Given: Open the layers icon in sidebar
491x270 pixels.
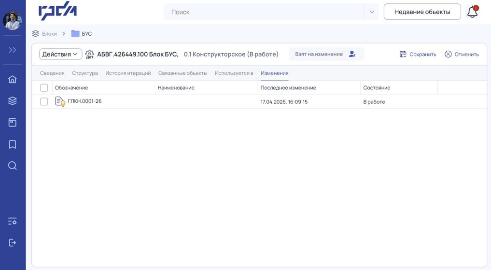Looking at the screenshot, I should (x=12, y=101).
